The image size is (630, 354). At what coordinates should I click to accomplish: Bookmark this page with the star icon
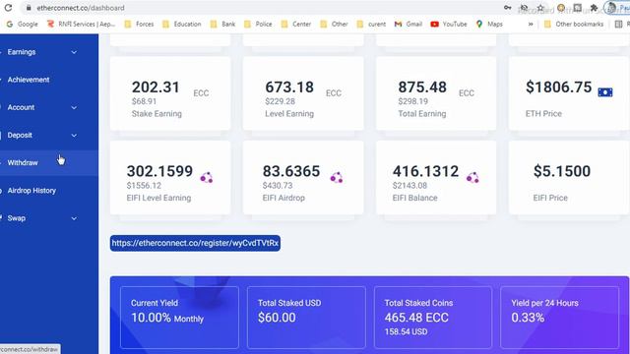click(x=540, y=8)
